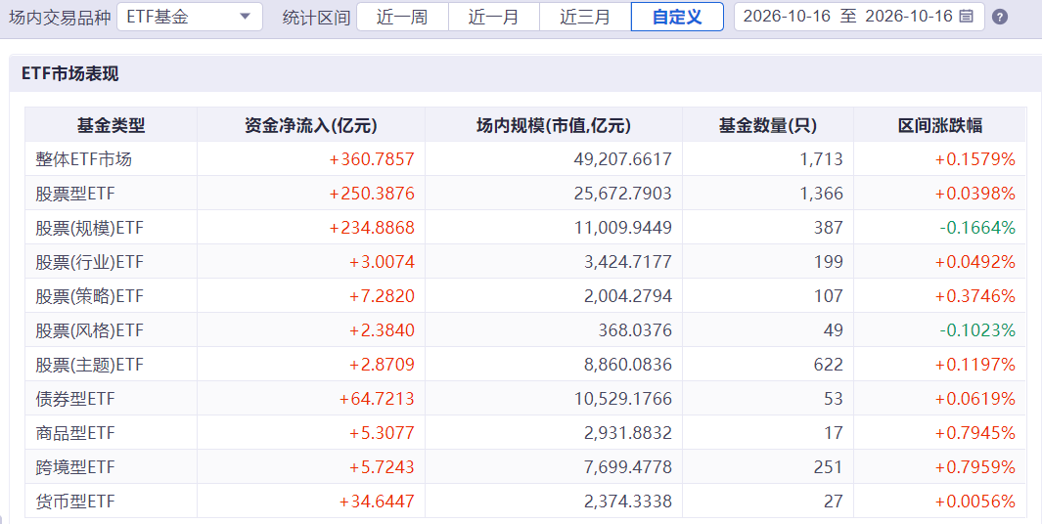Click the +34.6447 net inflow value
The width and height of the screenshot is (1042, 524).
point(377,502)
